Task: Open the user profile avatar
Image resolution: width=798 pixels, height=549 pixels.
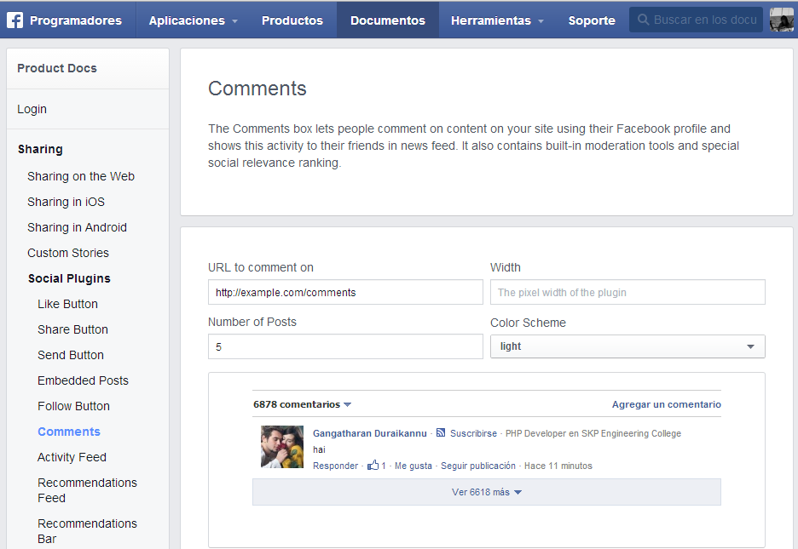Action: [x=782, y=20]
